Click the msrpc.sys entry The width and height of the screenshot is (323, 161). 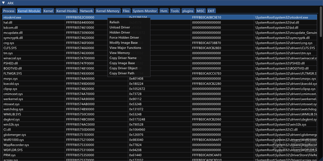(x=159, y=78)
